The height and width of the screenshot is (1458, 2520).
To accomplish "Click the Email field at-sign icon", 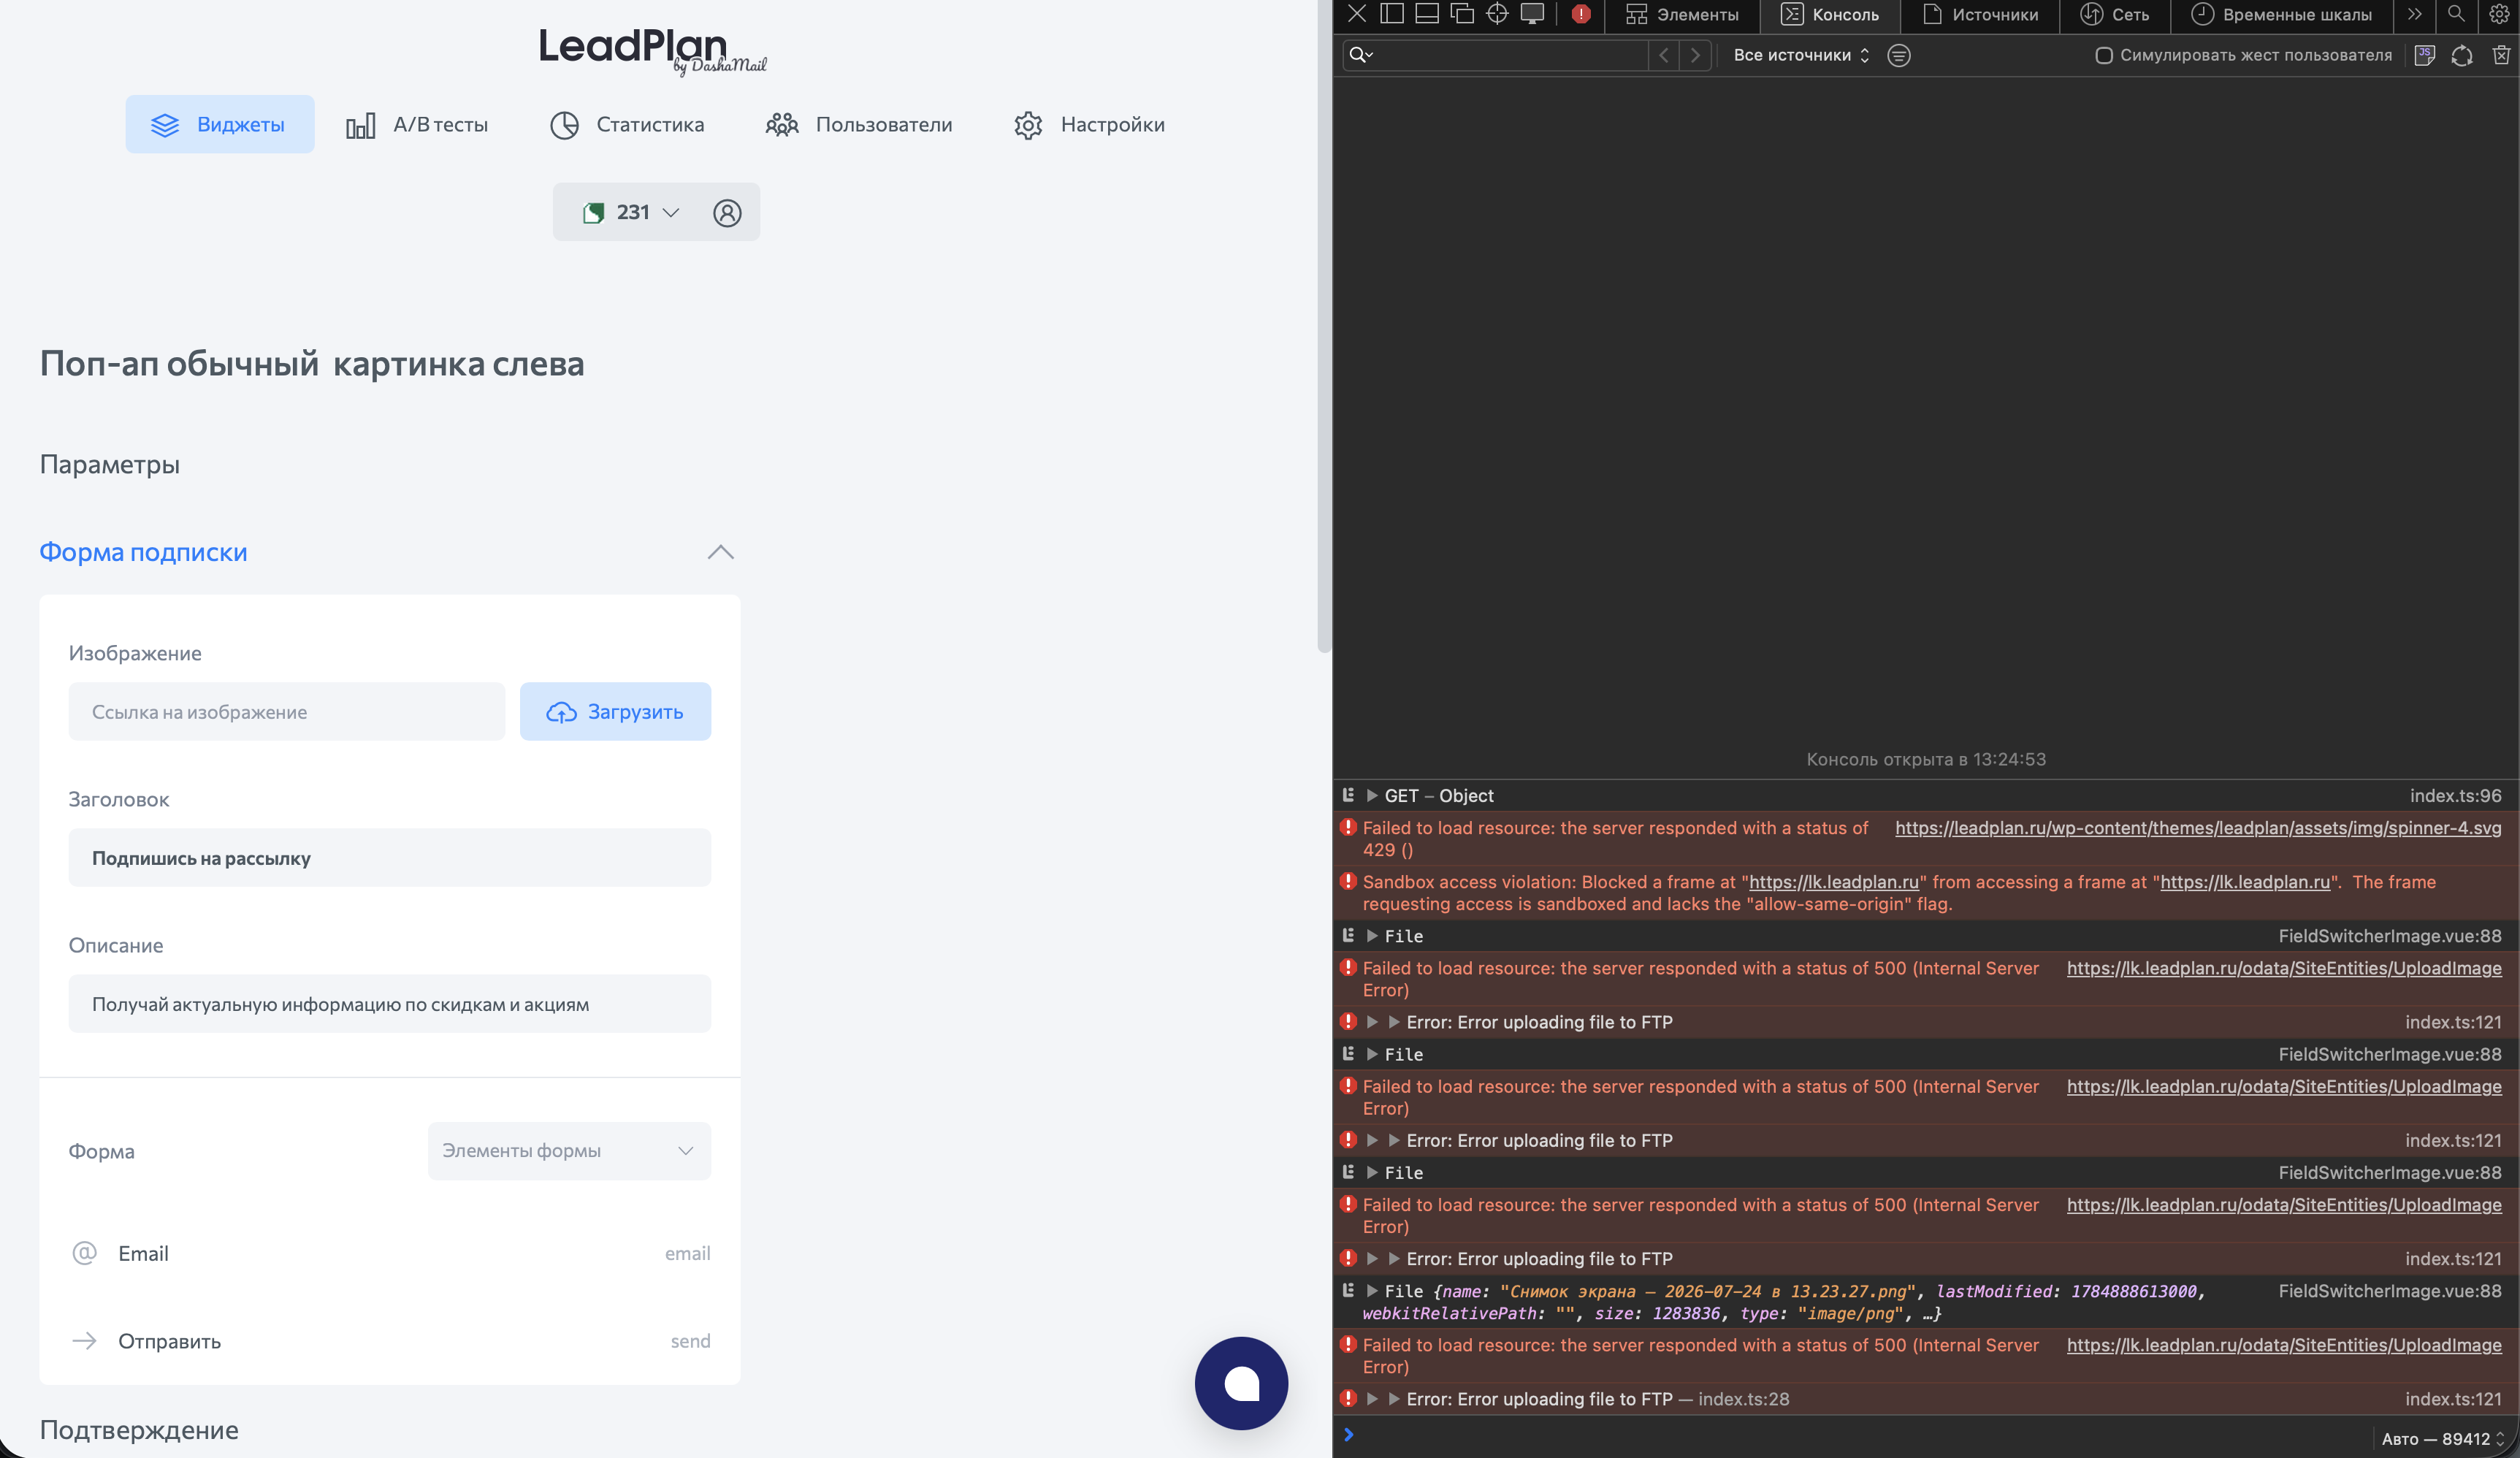I will [x=85, y=1253].
